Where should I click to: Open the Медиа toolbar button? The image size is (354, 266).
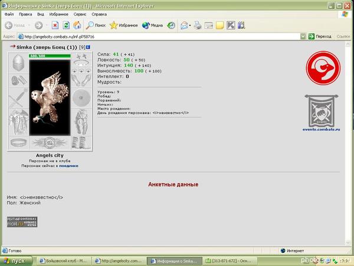(x=152, y=25)
